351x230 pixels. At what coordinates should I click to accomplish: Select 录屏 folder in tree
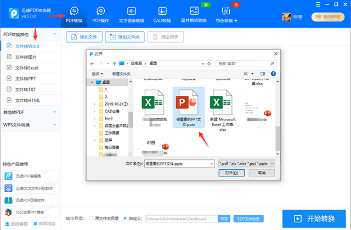[105, 140]
